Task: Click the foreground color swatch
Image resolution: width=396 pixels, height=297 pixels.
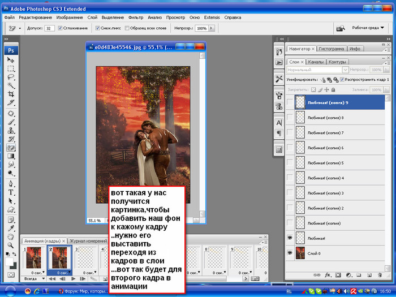Action: click(9, 261)
